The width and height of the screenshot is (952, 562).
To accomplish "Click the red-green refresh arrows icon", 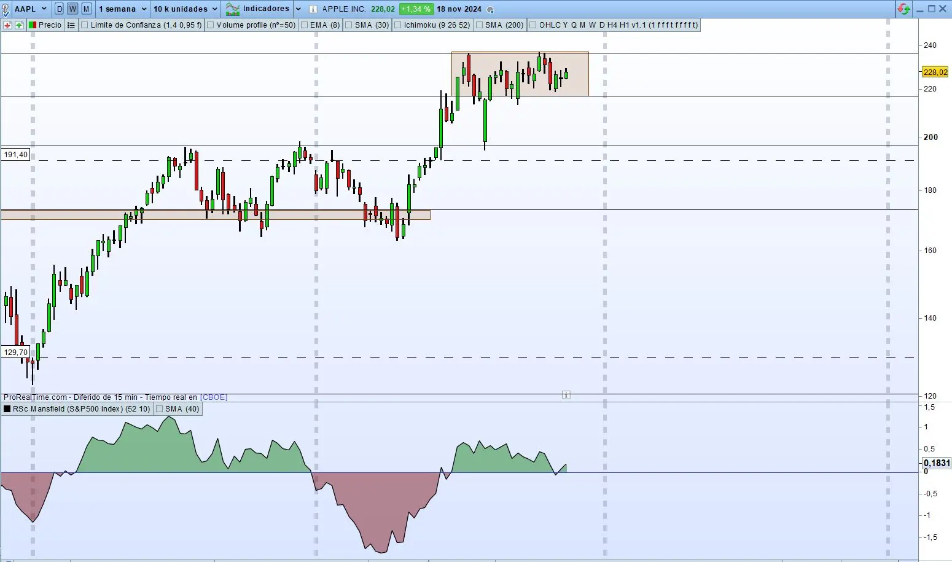I will point(903,9).
